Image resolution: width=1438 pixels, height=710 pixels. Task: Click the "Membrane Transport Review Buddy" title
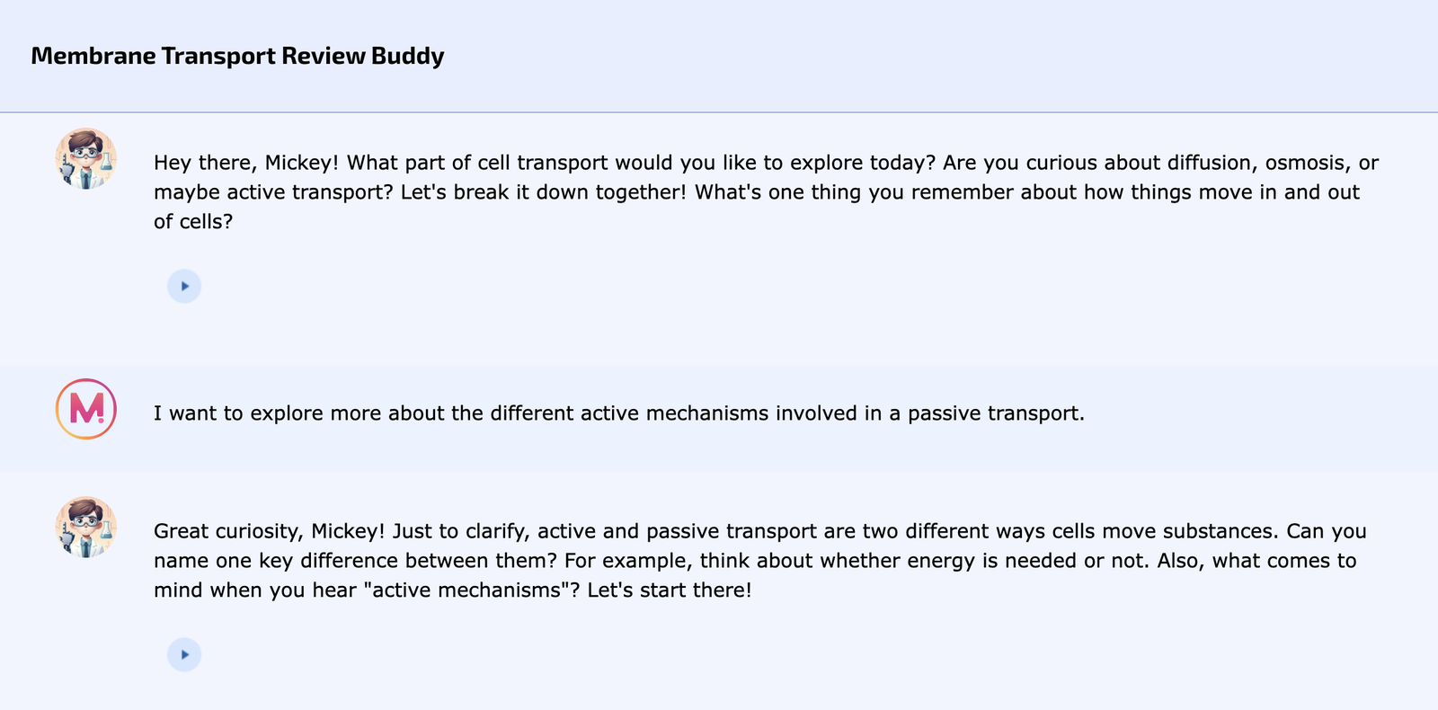(x=237, y=56)
